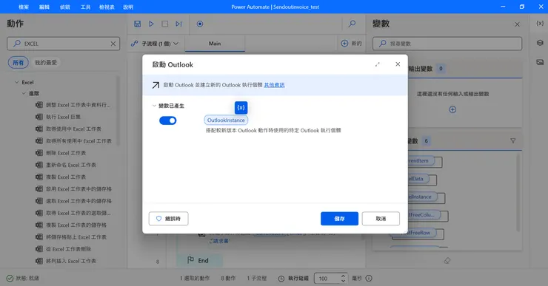This screenshot has width=548, height=286.
Task: Click the 刪除 Excel 工作表 action row
Action: pyautogui.click(x=61, y=153)
